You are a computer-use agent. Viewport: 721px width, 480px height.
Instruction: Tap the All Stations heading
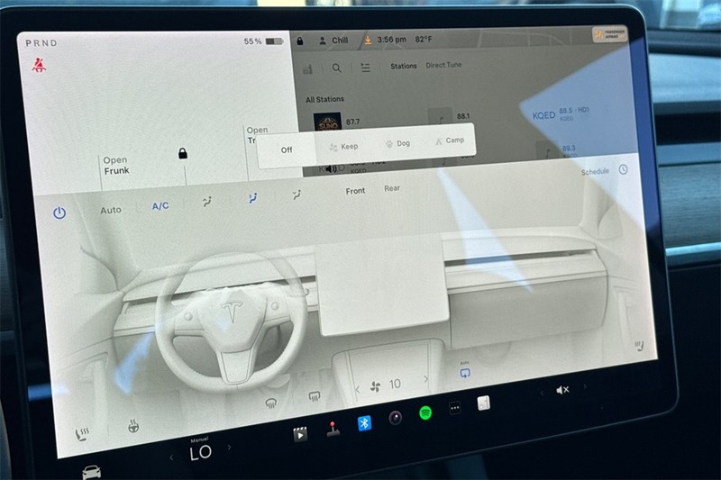324,99
